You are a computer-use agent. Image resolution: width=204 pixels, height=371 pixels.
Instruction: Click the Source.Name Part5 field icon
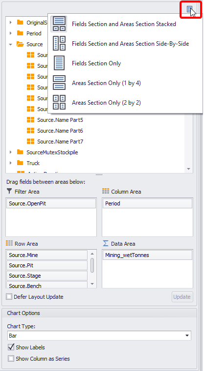coord(31,120)
